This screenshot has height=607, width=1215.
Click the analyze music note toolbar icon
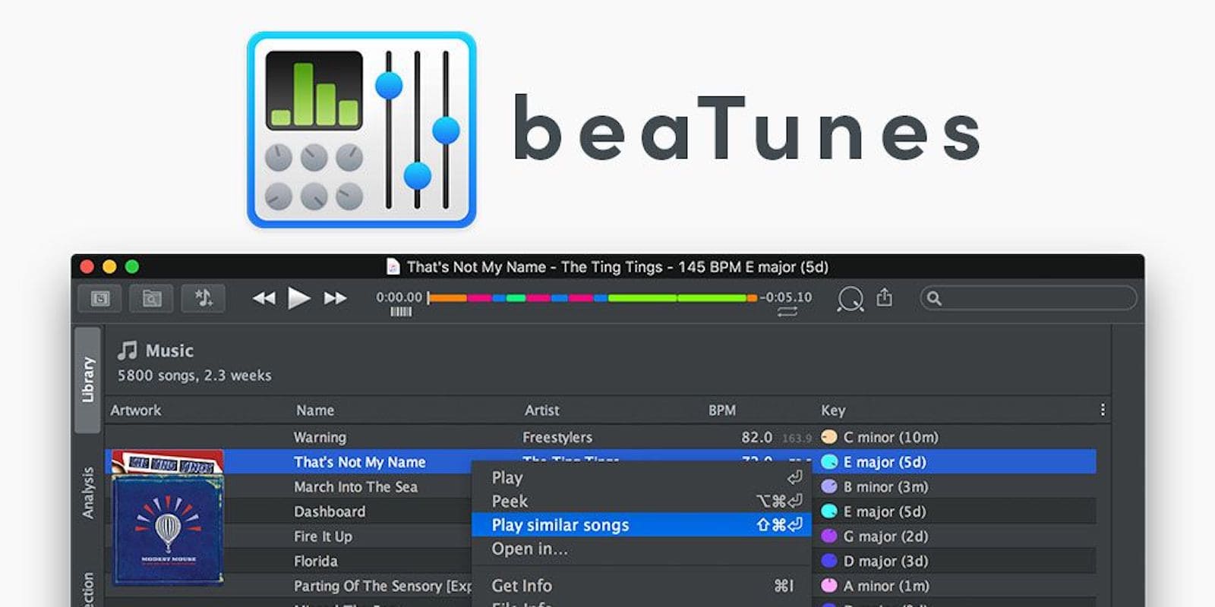click(204, 298)
